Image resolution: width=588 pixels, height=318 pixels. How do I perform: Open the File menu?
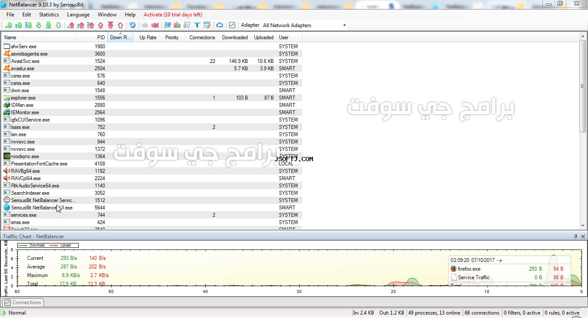(x=10, y=15)
